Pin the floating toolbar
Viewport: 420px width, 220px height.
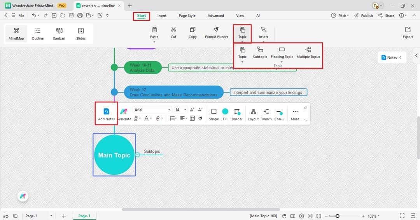[x=305, y=108]
